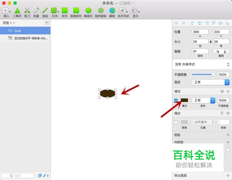The image size is (232, 180).
Task: Expand the Page 1 dropdown
Action: click(x=9, y=23)
